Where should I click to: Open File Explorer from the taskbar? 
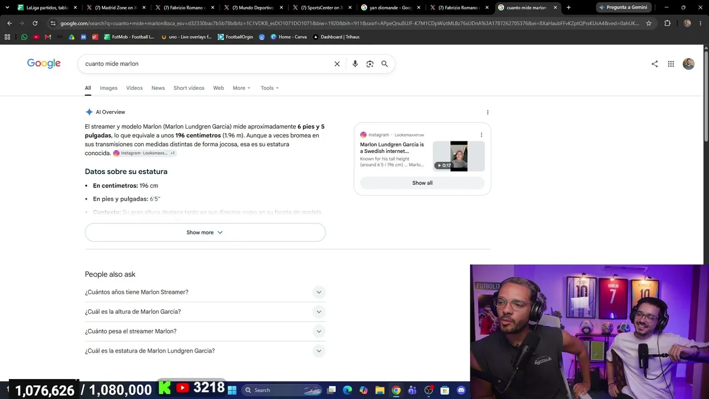379,390
